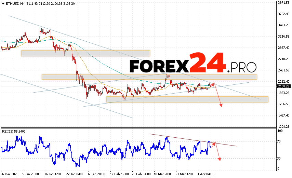Image resolution: width=292 pixels, height=178 pixels.
Task: Click the 1208.25 price axis label
Action: (283, 126)
